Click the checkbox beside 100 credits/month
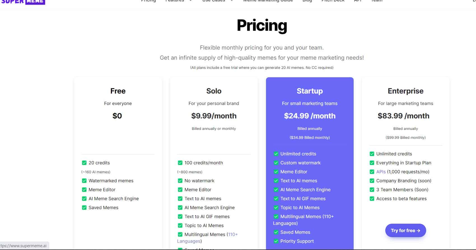476x250 pixels. click(x=180, y=163)
